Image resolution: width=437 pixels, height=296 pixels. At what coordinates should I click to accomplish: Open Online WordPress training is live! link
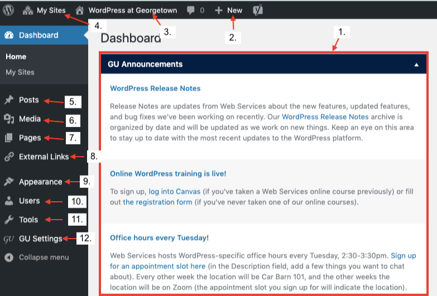coord(168,174)
